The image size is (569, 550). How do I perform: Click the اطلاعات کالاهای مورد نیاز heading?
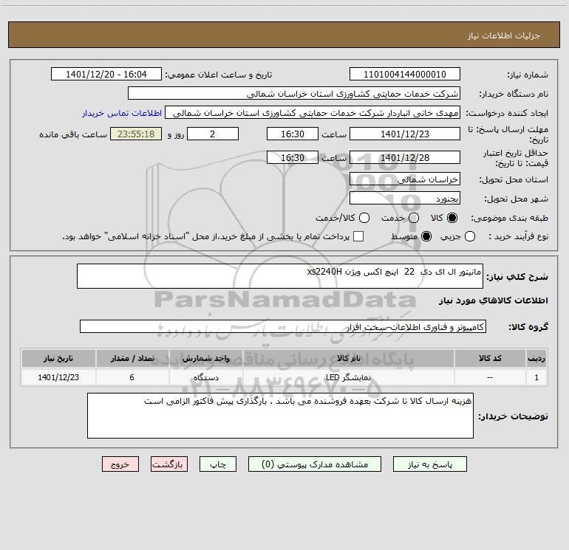(493, 300)
